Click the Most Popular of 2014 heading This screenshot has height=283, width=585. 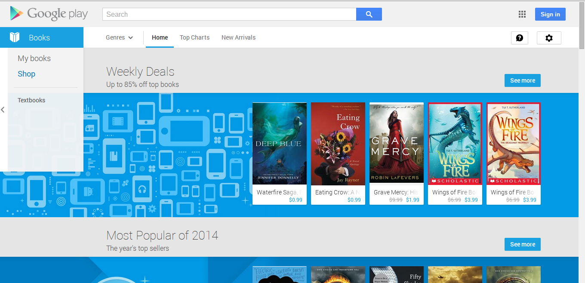click(162, 235)
